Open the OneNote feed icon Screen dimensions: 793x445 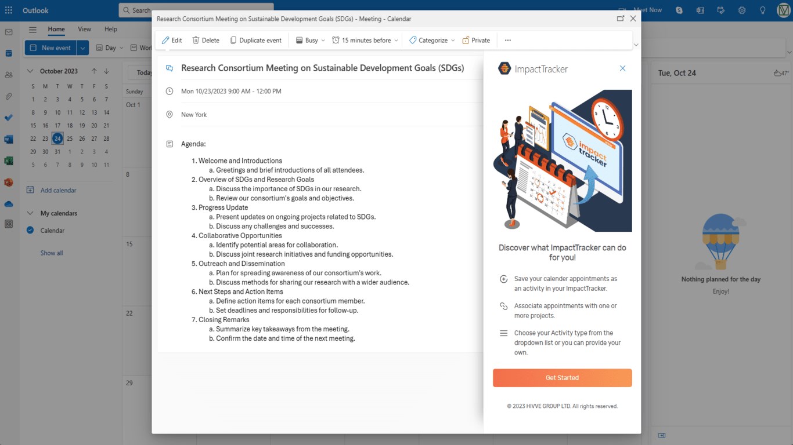(x=700, y=10)
